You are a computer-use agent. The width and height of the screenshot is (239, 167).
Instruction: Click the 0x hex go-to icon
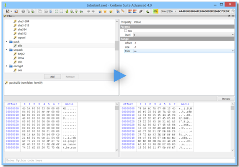[82, 11]
